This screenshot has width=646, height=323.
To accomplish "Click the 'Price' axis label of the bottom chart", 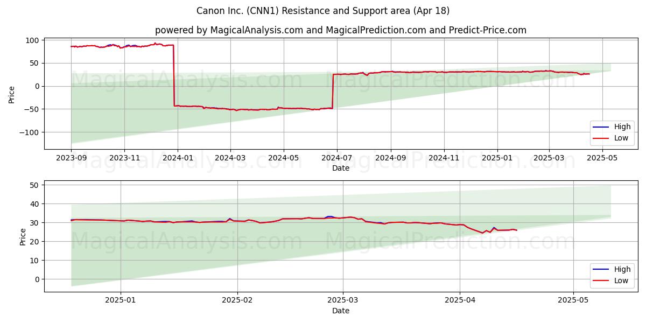I will [x=23, y=236].
